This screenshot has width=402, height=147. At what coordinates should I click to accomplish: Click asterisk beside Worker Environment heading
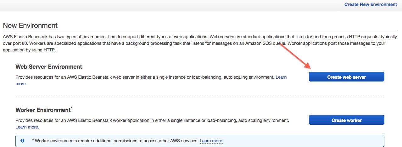tap(71, 108)
